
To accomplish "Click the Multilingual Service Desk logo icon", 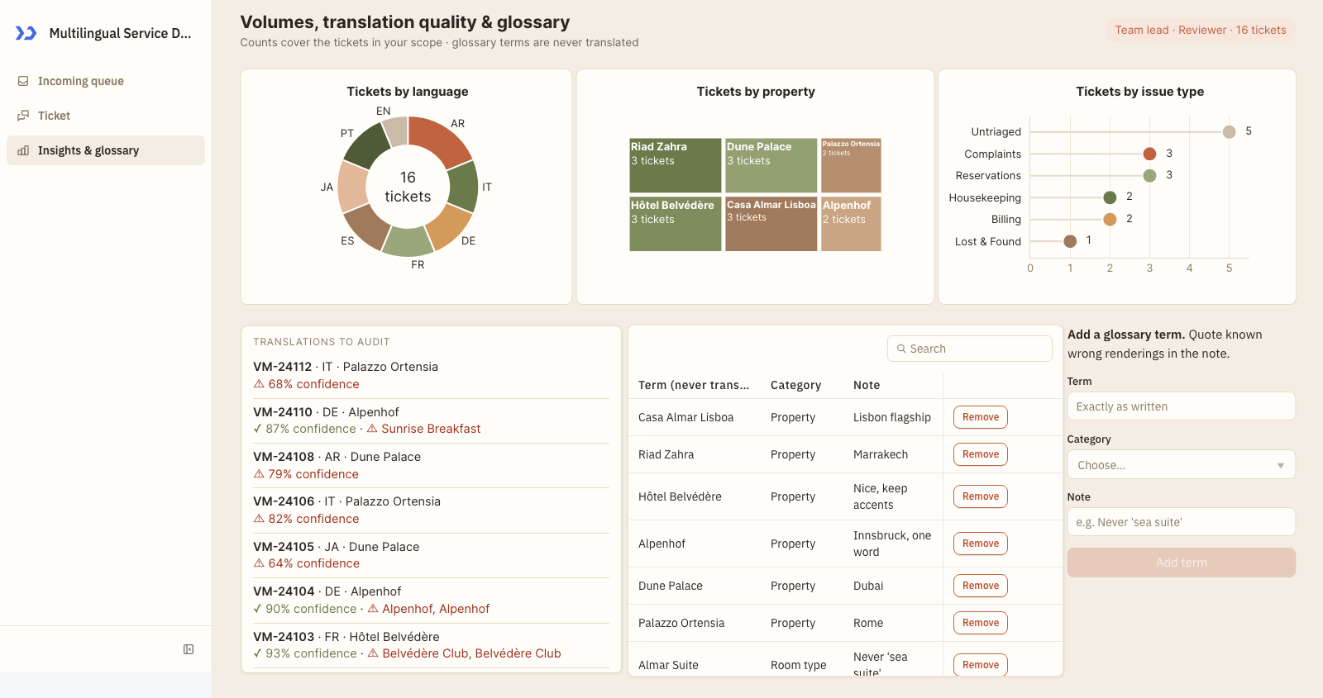I will pyautogui.click(x=26, y=33).
